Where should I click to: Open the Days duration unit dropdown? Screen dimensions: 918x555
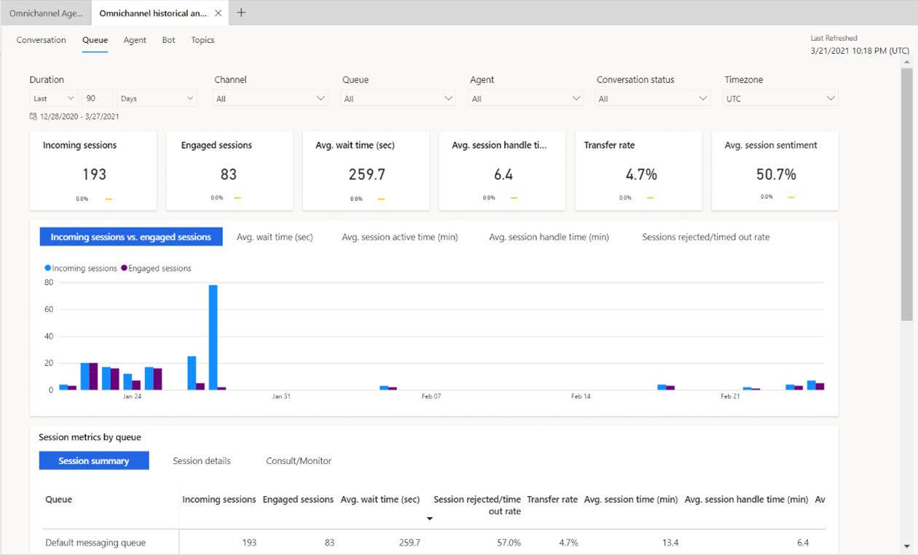[157, 98]
